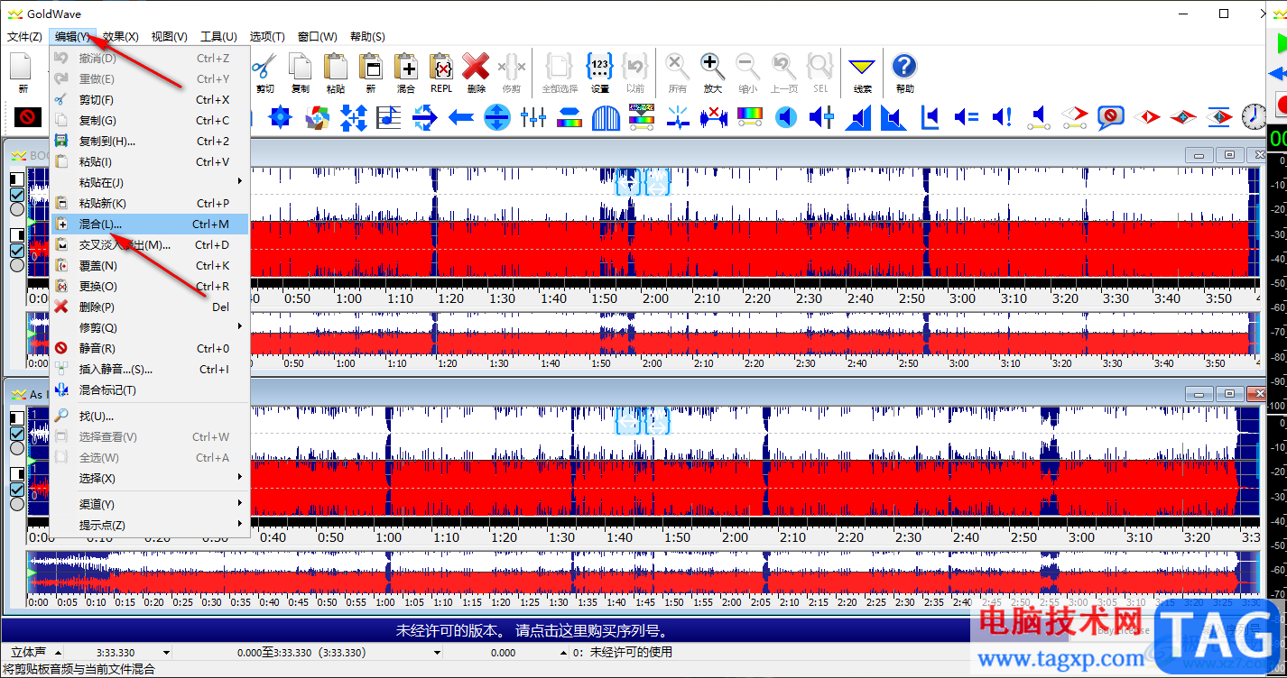Click the speaker with vertical slider volume icon

821,117
